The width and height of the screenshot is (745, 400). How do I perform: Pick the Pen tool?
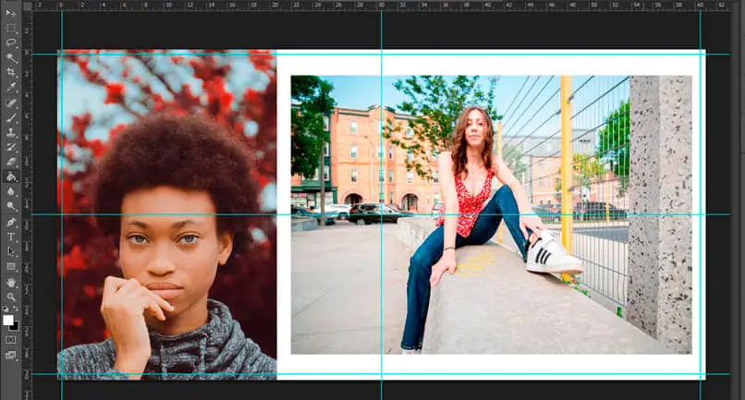[11, 222]
